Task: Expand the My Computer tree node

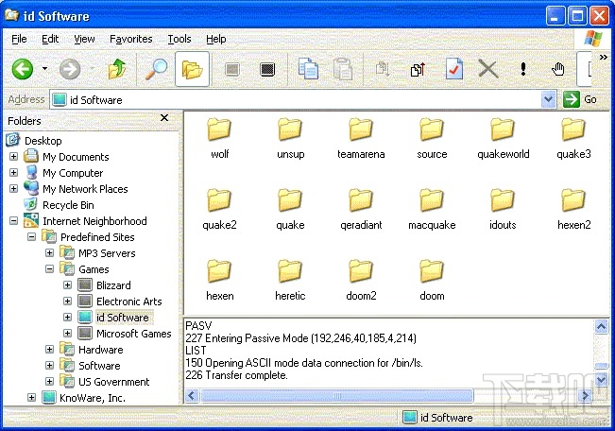Action: [14, 173]
